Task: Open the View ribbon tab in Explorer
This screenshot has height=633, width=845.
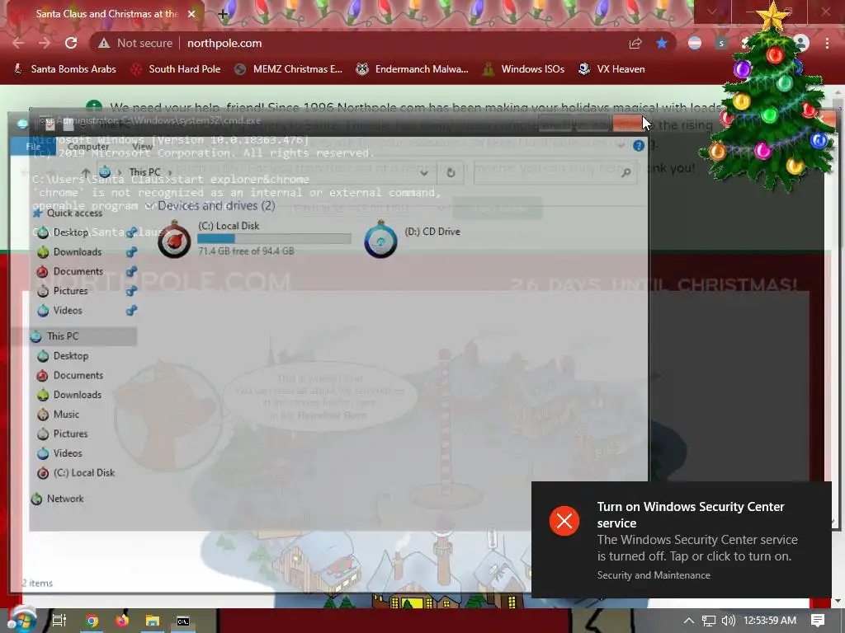Action: (x=142, y=147)
